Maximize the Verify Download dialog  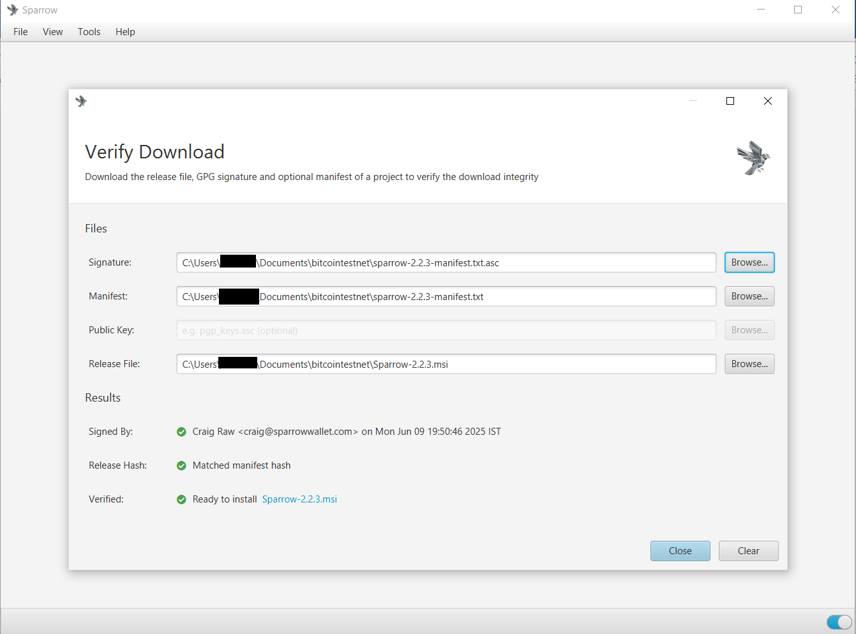[x=730, y=101]
